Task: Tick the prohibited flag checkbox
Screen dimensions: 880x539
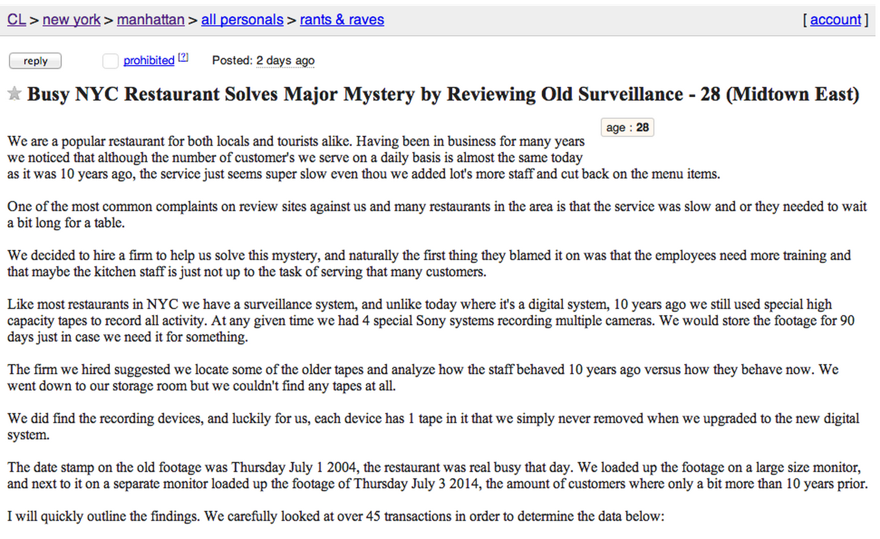Action: tap(110, 61)
